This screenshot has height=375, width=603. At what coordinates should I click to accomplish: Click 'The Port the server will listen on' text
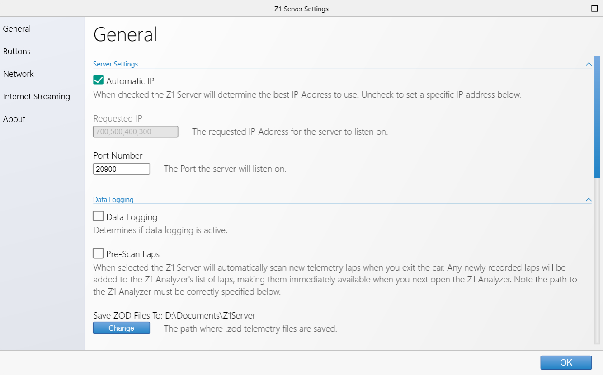[x=225, y=169]
